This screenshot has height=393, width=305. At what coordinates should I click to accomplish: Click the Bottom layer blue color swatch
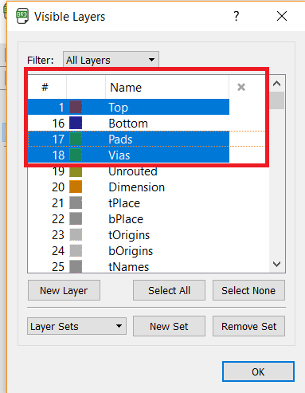(x=76, y=123)
